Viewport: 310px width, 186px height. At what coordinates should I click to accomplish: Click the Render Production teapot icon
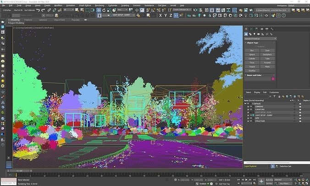(x=251, y=10)
